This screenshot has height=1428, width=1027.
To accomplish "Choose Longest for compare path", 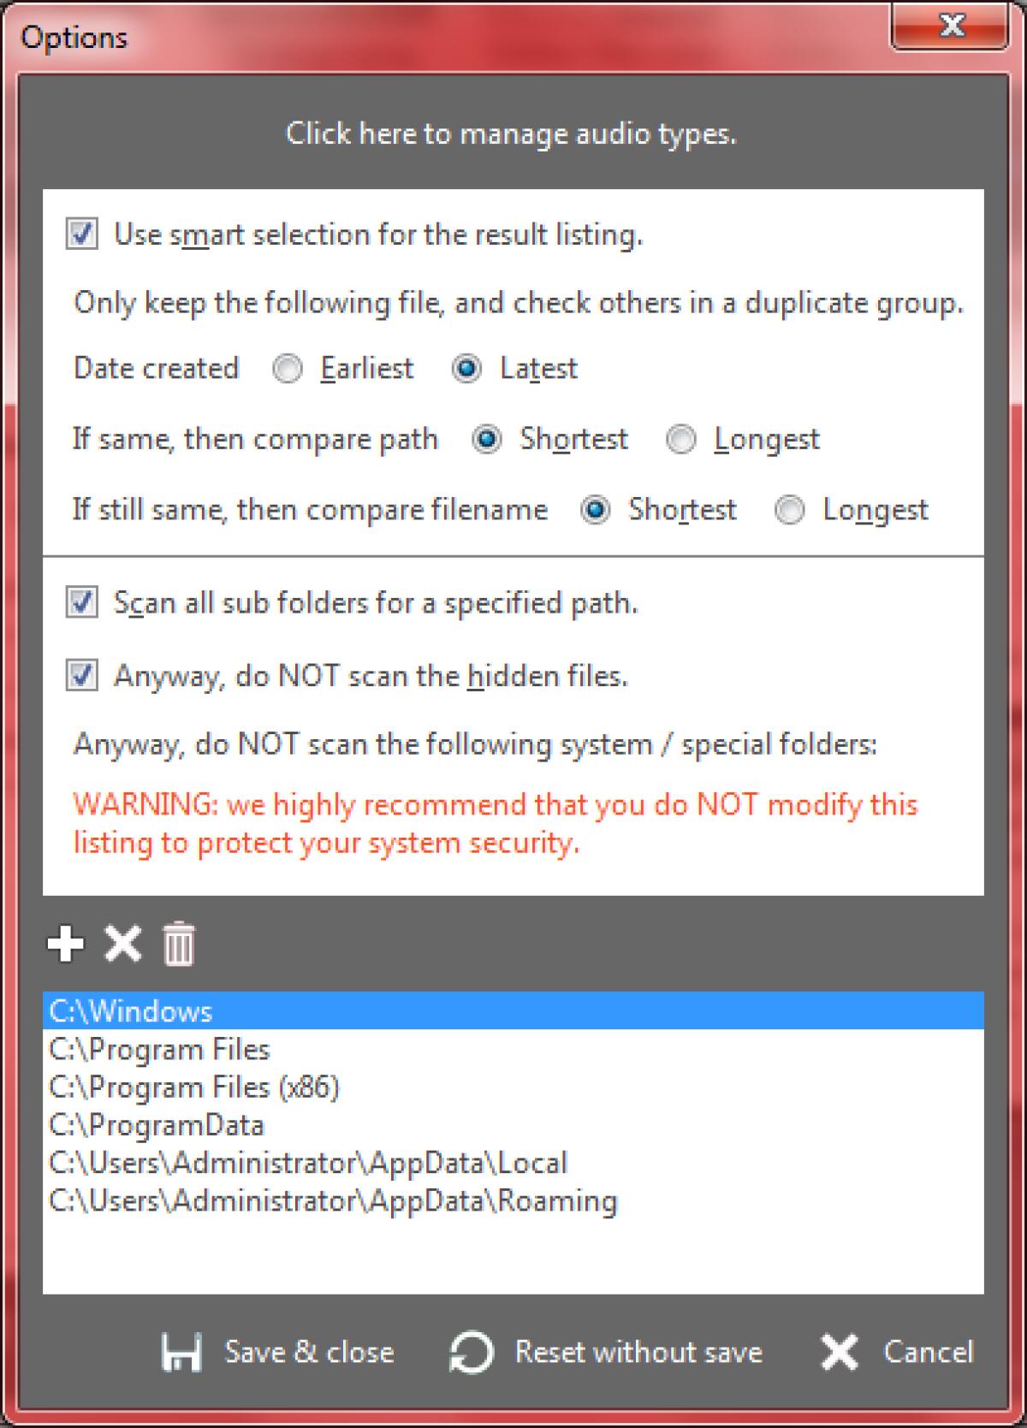I will point(681,440).
